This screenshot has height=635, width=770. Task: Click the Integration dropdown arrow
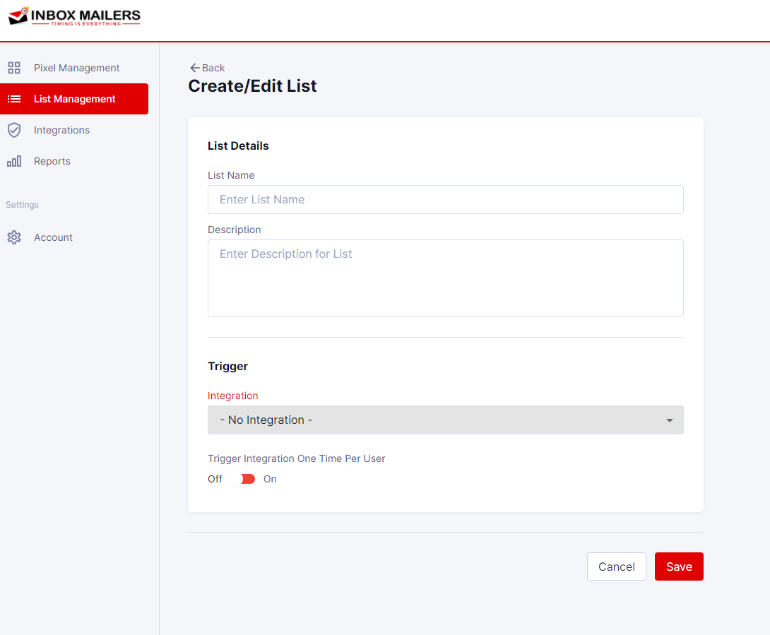pos(669,420)
